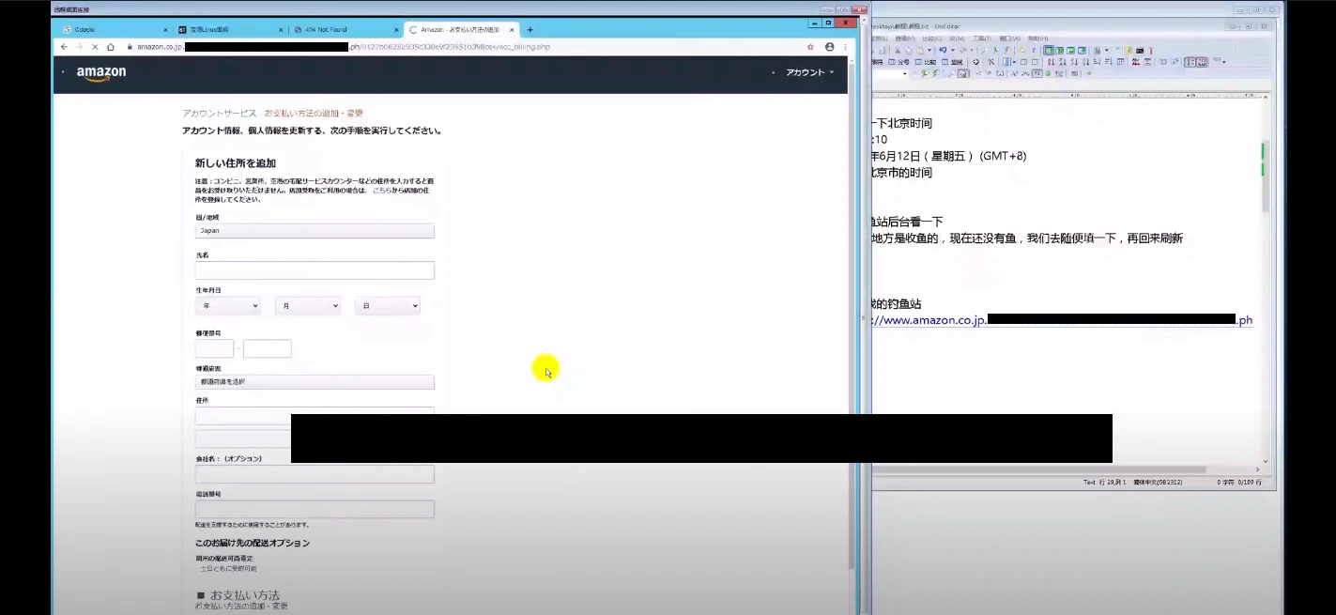The height and width of the screenshot is (615, 1336).
Task: Open the amazon.co.jp link in the document
Action: click(x=1063, y=320)
